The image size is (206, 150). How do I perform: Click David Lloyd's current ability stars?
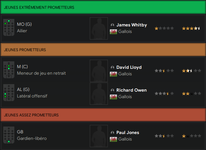click(164, 71)
